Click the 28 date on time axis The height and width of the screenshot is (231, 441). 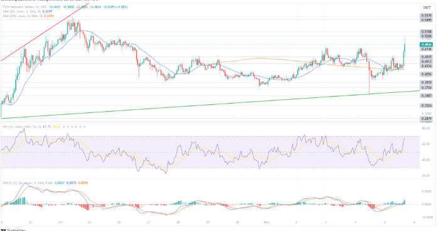(178, 222)
